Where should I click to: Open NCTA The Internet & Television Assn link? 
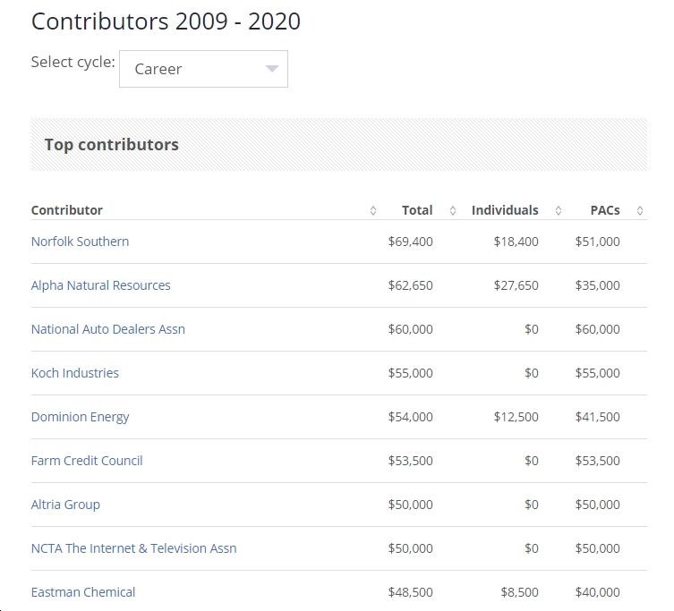[x=133, y=548]
